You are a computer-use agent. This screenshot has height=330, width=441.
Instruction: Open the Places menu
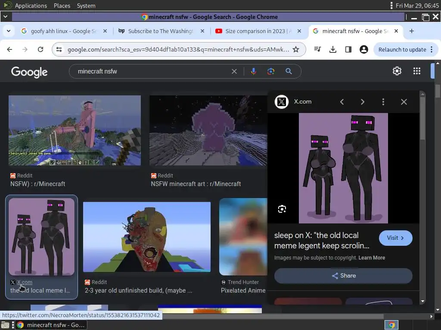(62, 6)
